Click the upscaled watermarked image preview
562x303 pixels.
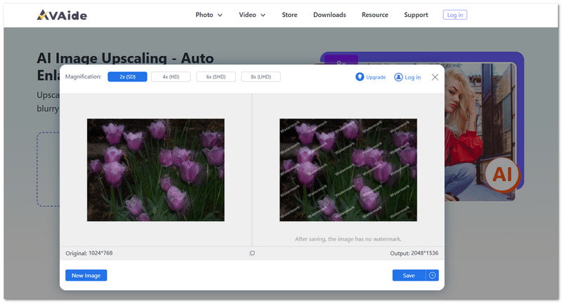348,170
